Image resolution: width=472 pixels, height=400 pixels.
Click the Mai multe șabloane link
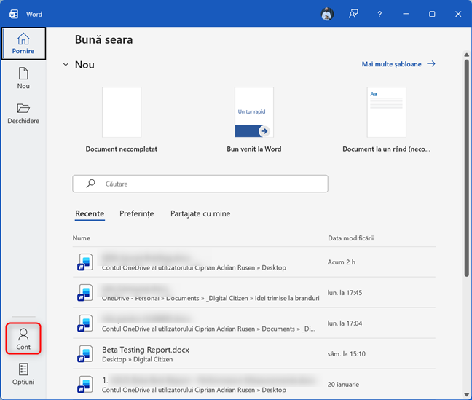coord(398,64)
